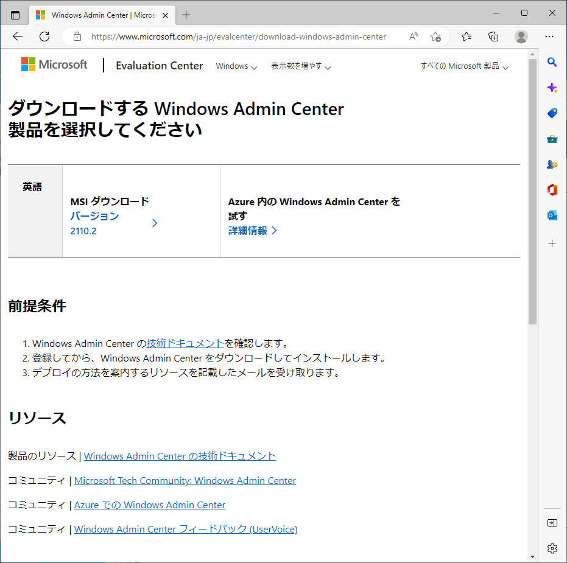
Task: Add this page to favorites
Action: point(435,37)
